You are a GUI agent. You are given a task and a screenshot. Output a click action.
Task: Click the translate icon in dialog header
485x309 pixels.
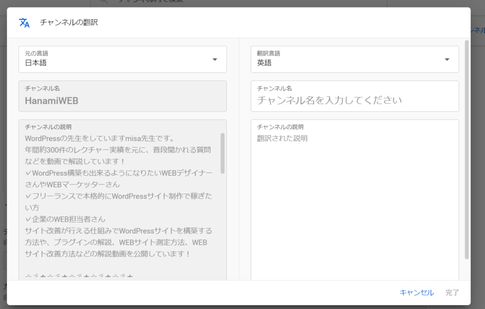click(x=24, y=23)
